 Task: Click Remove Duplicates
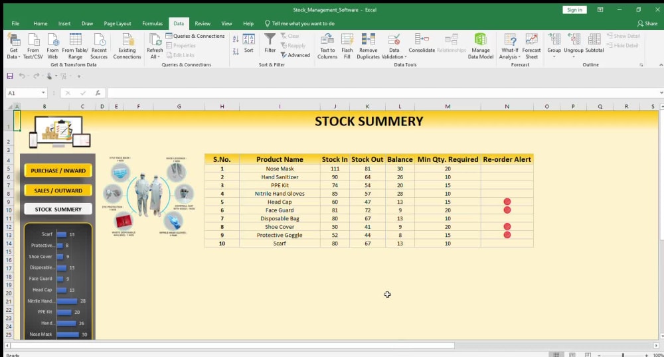click(x=368, y=46)
